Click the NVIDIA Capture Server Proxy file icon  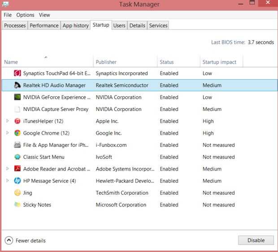coord(17,109)
